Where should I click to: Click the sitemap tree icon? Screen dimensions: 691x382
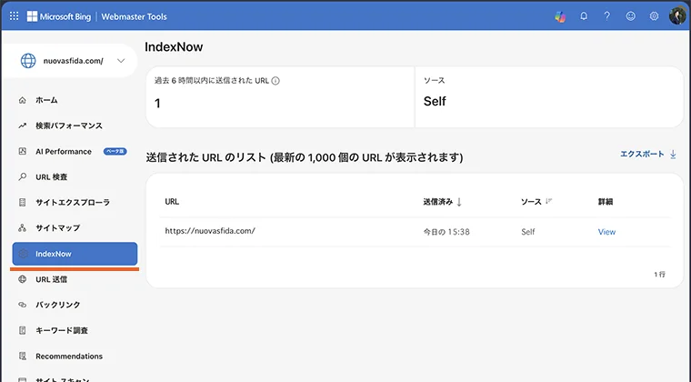pyautogui.click(x=23, y=227)
